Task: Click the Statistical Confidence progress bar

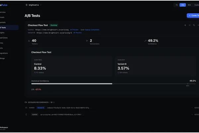Action: [x=113, y=84]
